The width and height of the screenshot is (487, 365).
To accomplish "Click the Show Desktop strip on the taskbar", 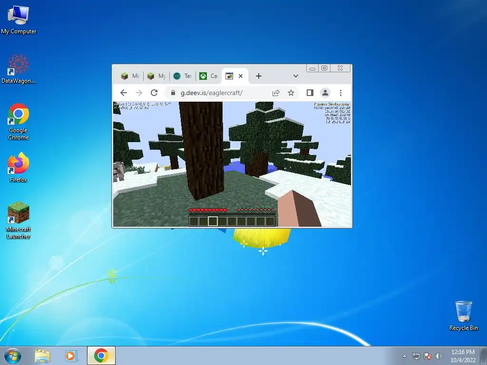I will (x=484, y=355).
